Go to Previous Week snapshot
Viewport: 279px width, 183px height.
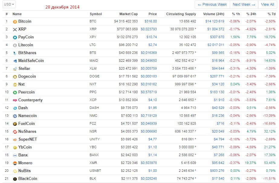click(x=212, y=5)
